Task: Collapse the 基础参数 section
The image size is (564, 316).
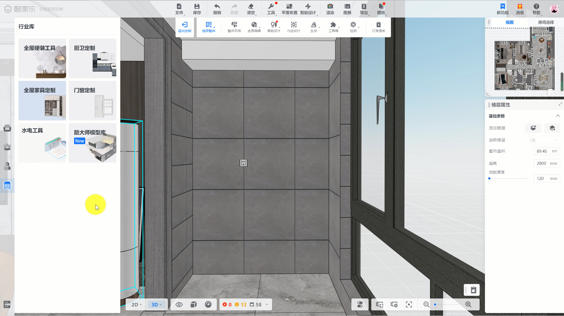Action: [x=558, y=116]
